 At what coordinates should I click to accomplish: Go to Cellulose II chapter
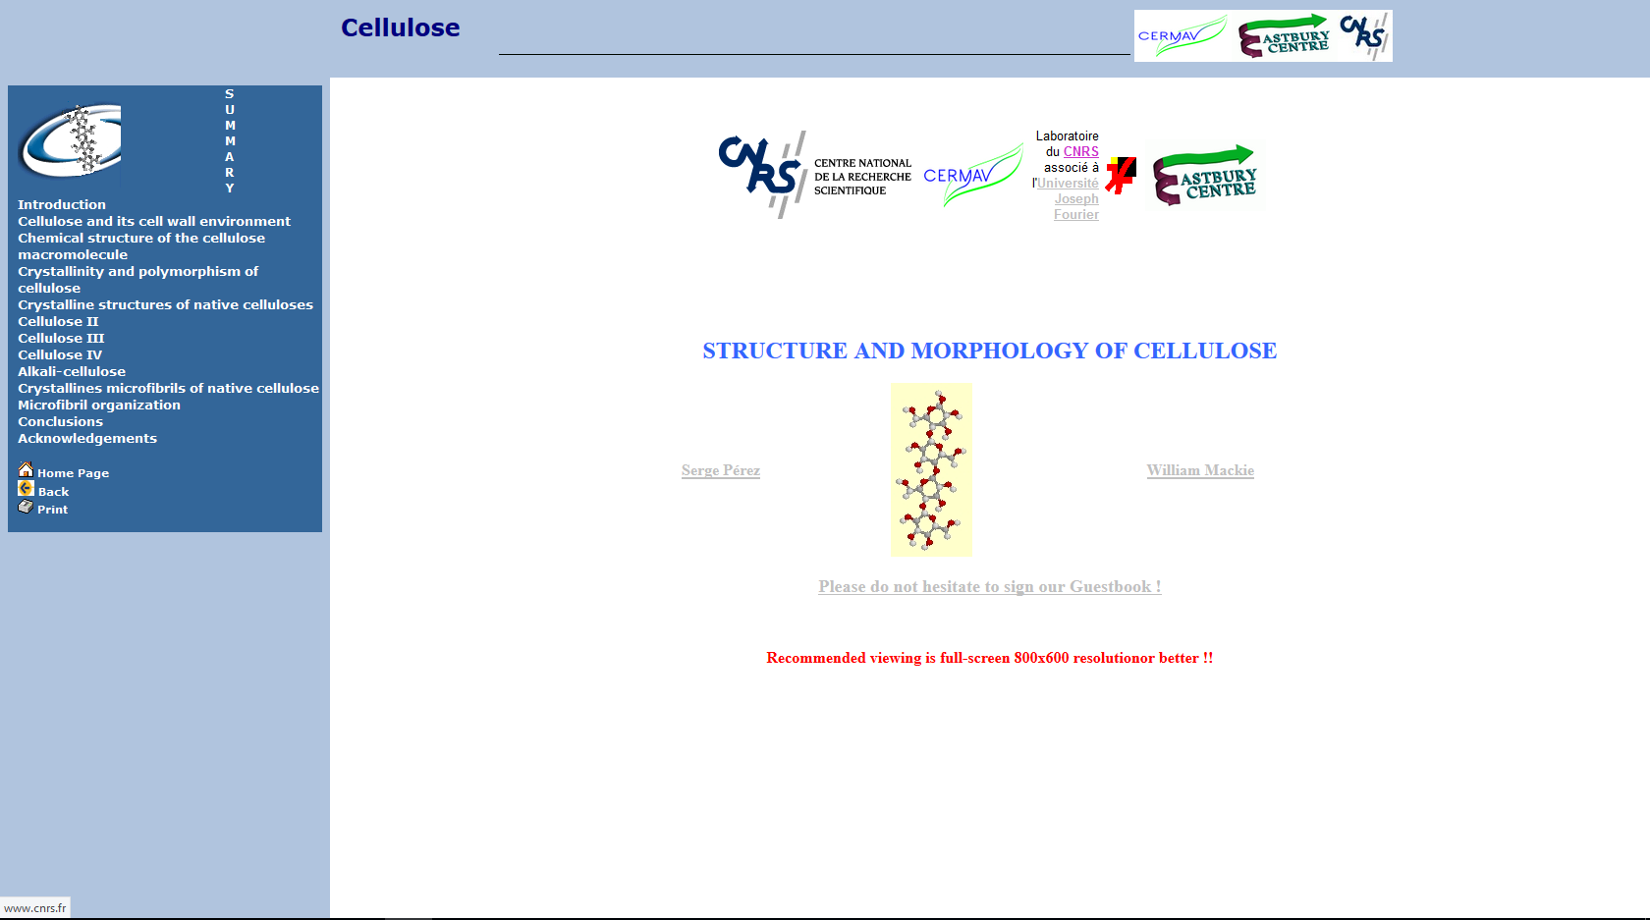coord(58,321)
